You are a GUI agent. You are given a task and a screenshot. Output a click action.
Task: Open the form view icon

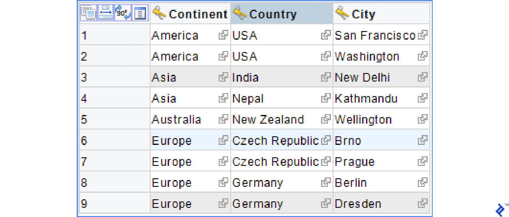(140, 13)
